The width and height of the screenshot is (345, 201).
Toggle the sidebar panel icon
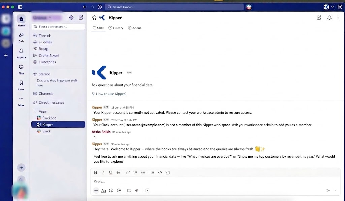point(20,7)
